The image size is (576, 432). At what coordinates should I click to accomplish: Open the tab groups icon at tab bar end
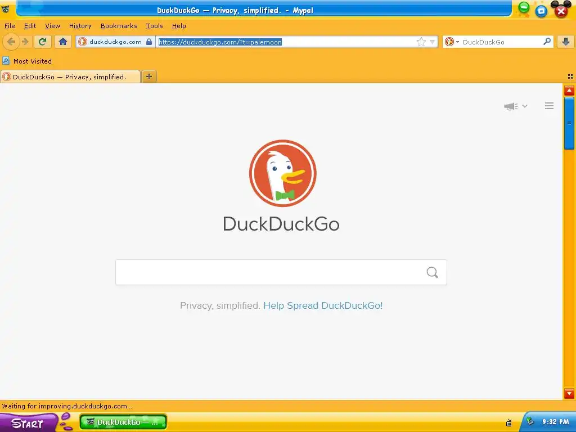pos(570,76)
